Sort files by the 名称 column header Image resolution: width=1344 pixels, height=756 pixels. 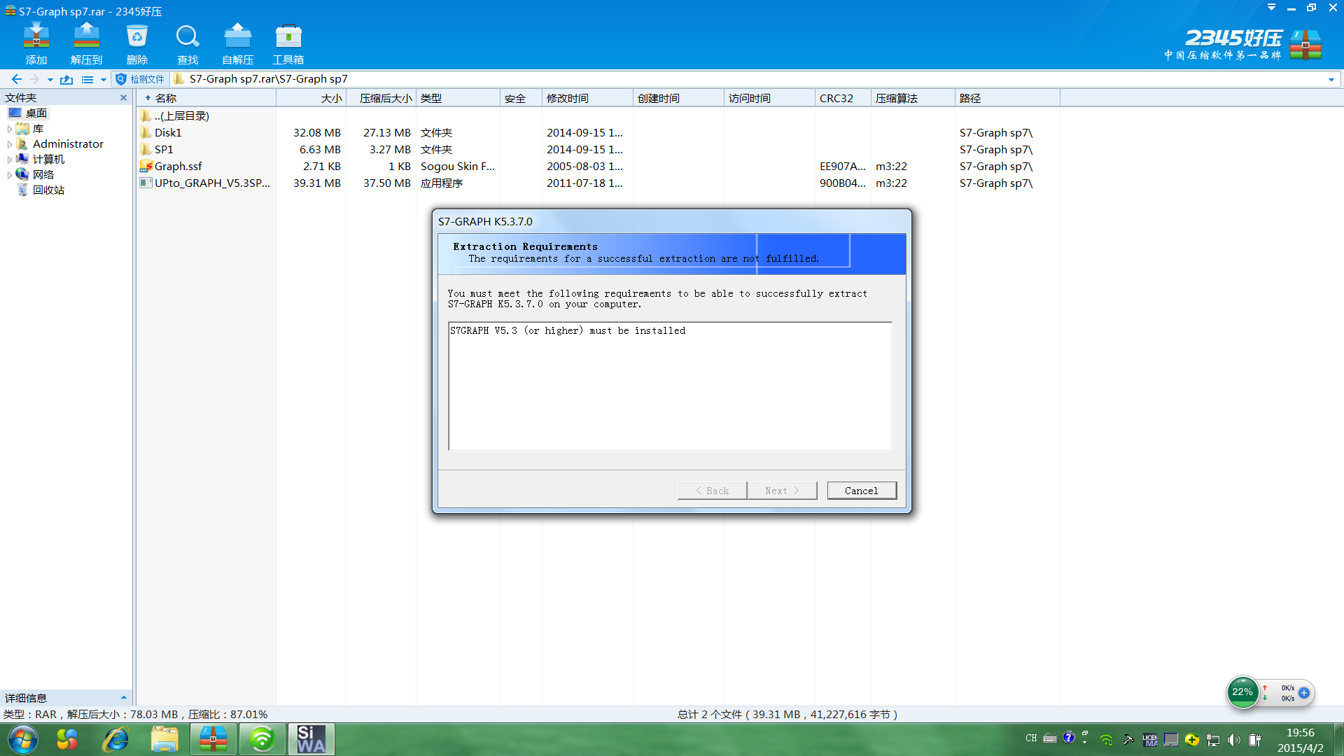[x=166, y=98]
